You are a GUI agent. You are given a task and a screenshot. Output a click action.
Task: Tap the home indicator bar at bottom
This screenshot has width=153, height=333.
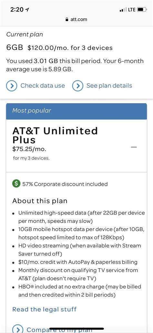tap(76, 328)
